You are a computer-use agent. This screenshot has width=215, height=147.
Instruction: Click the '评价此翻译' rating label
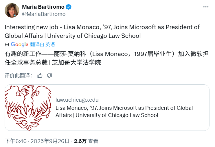(17, 75)
